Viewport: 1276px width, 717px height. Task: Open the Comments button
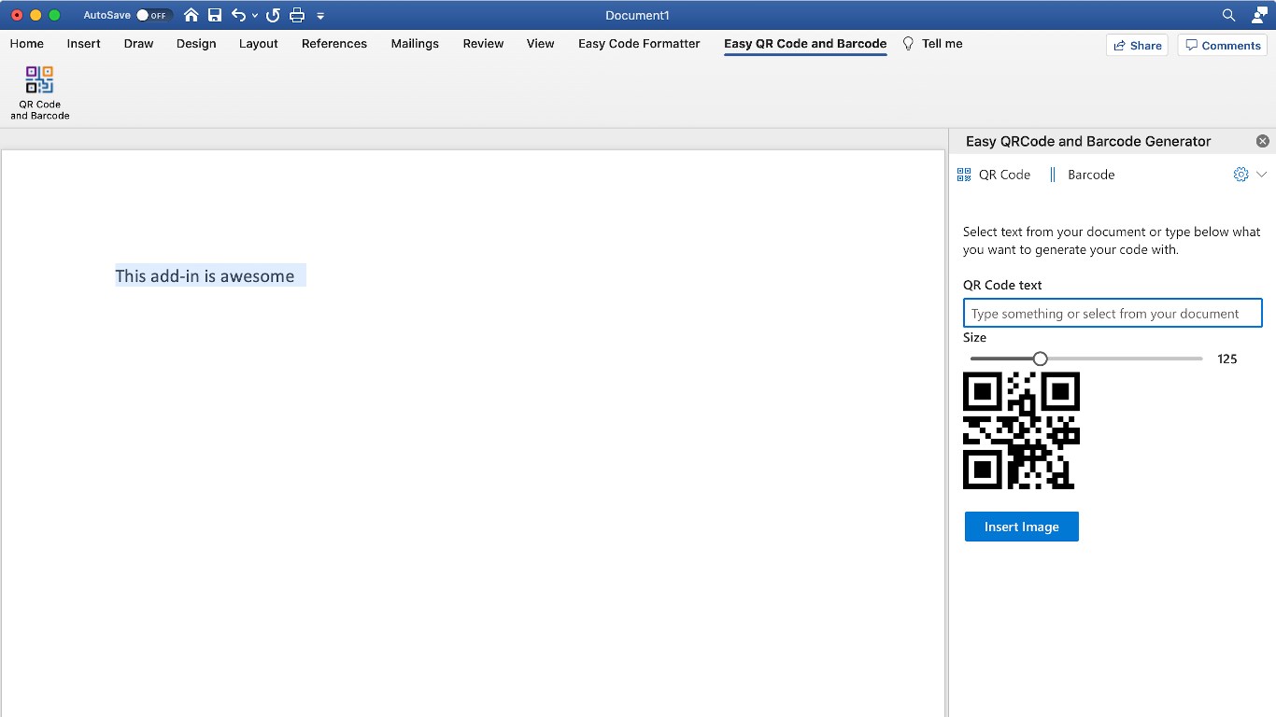coord(1223,45)
